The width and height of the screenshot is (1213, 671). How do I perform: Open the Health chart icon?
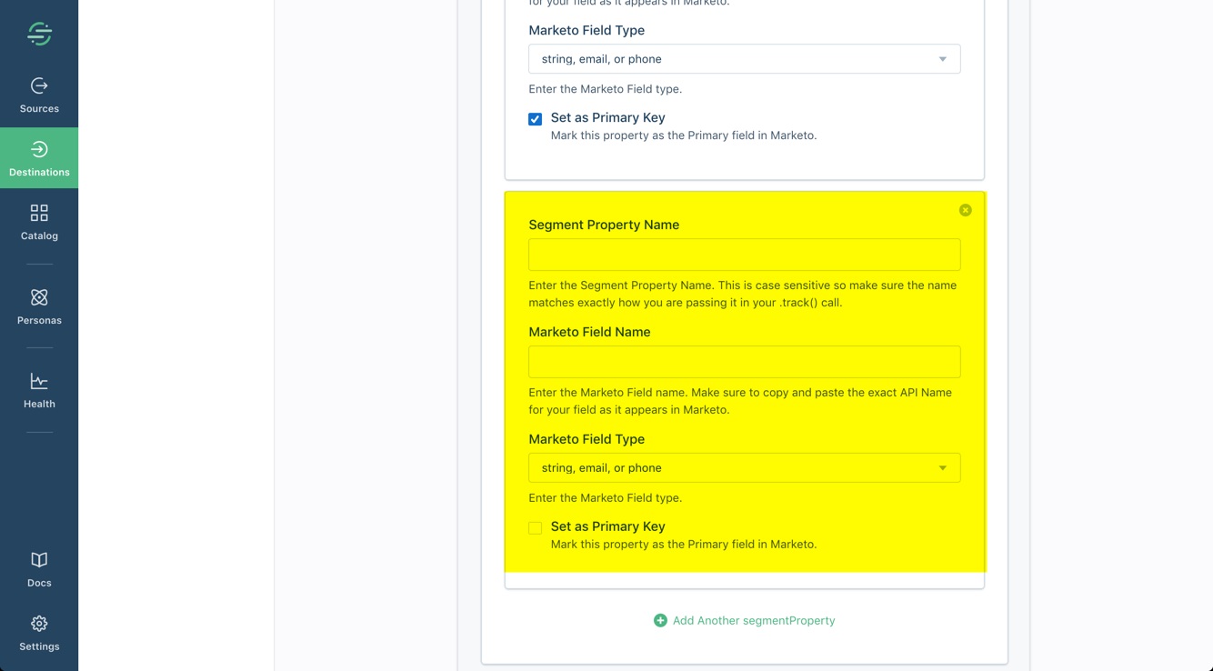[x=39, y=381]
